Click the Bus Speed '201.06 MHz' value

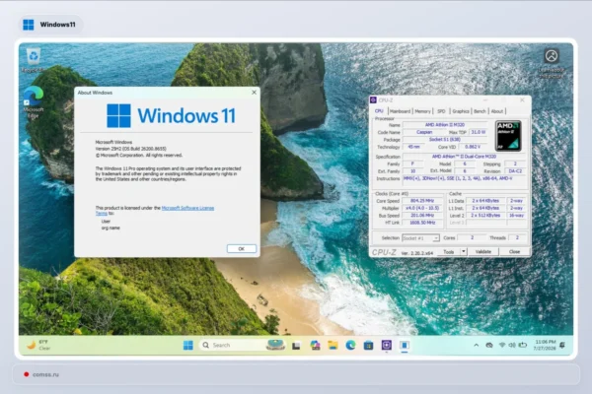[422, 216]
